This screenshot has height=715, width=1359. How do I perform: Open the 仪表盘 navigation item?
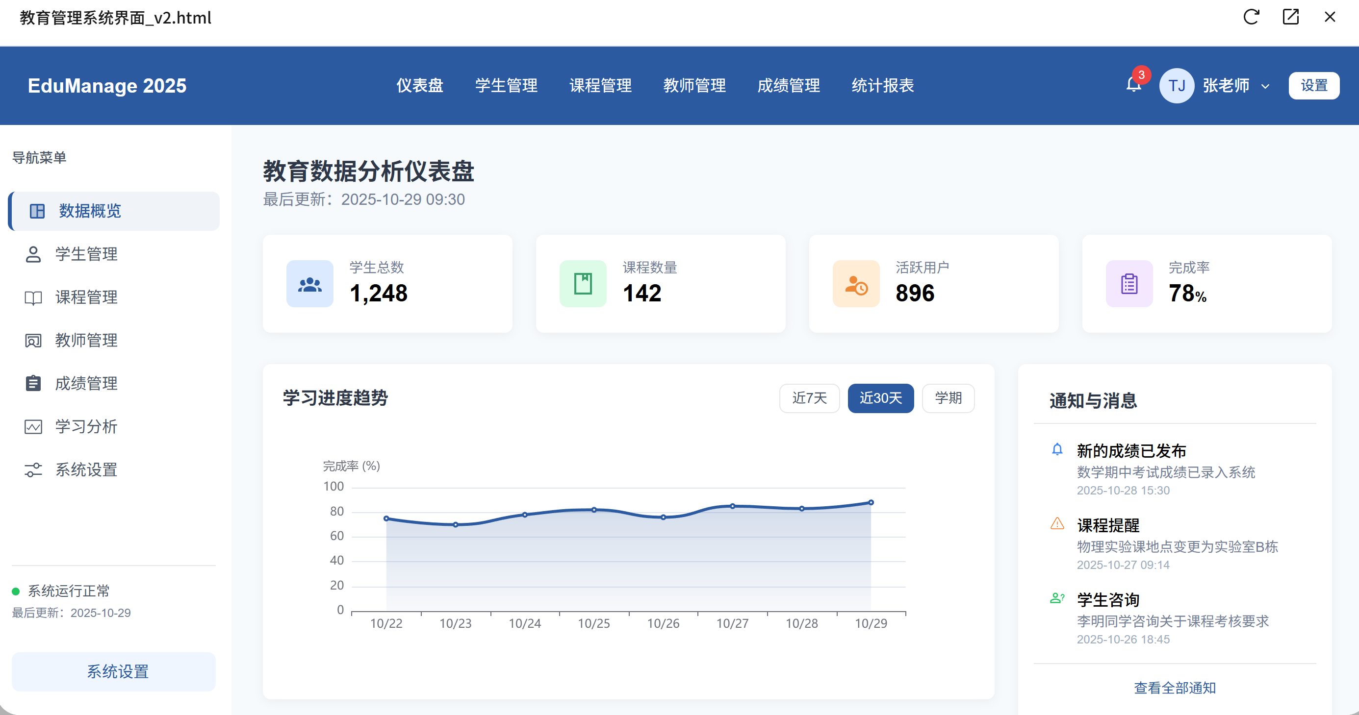pos(419,85)
